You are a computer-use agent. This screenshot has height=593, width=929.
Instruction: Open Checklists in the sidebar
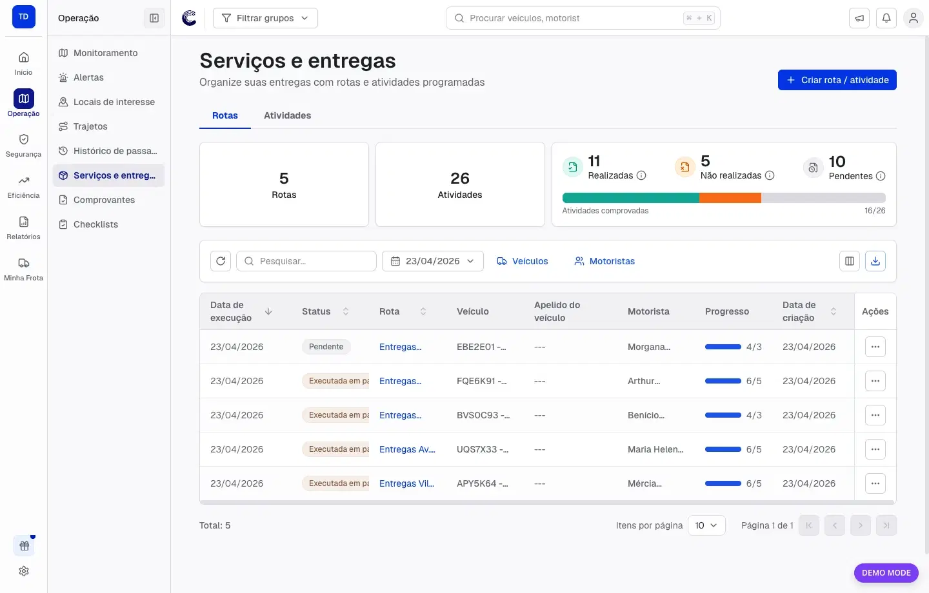108,224
